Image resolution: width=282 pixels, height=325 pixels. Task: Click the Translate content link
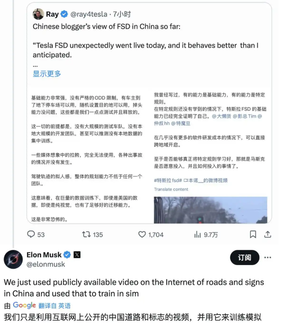pyautogui.click(x=171, y=189)
